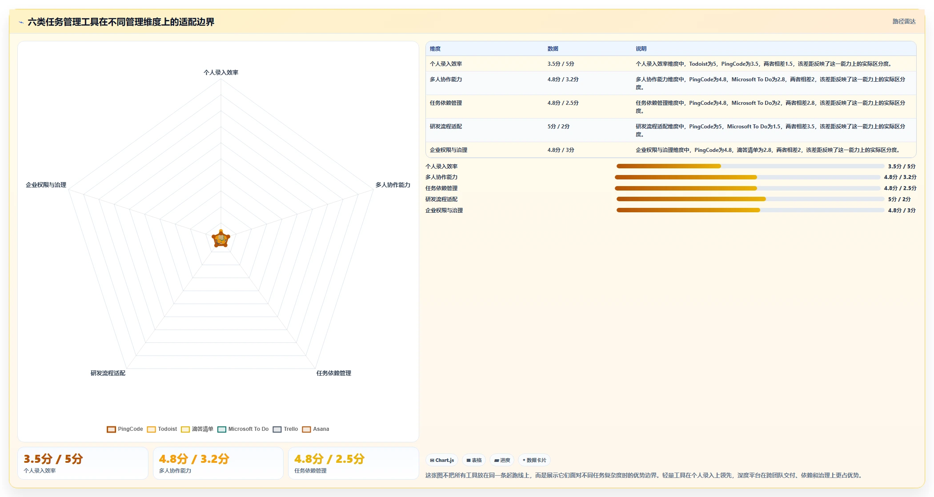The width and height of the screenshot is (934, 497).
Task: Click the 数据卡片 tag chip
Action: coord(534,460)
